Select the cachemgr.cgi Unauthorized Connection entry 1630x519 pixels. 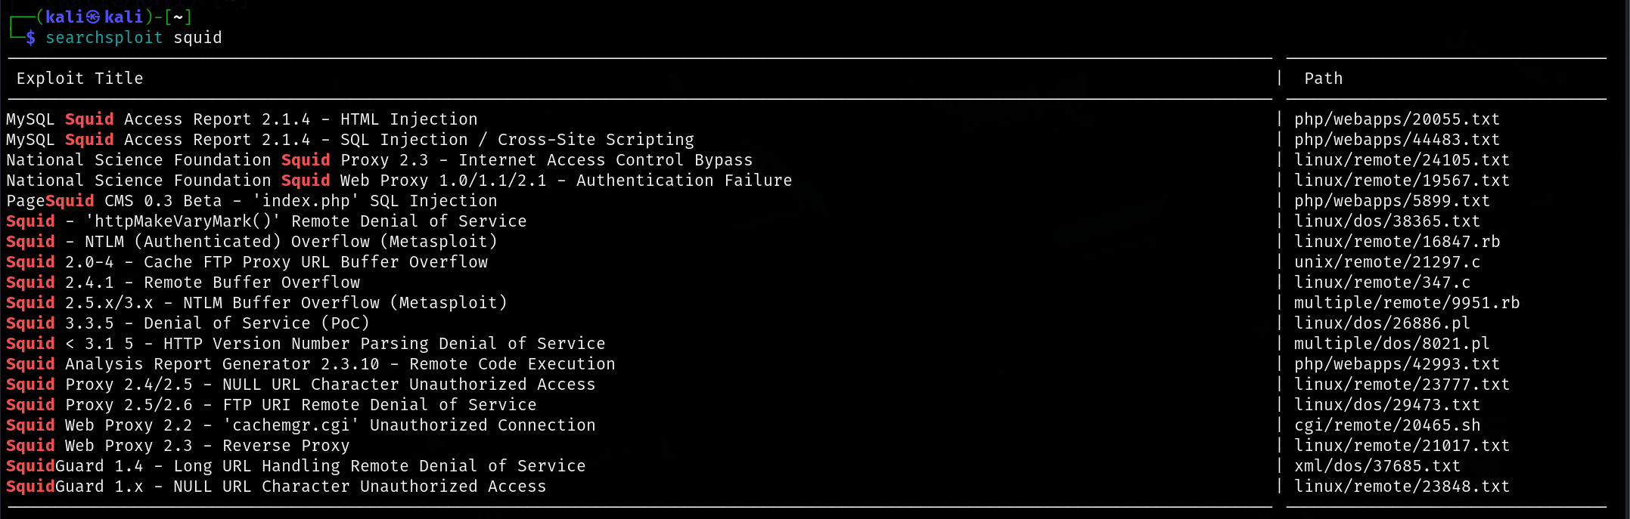click(x=300, y=425)
